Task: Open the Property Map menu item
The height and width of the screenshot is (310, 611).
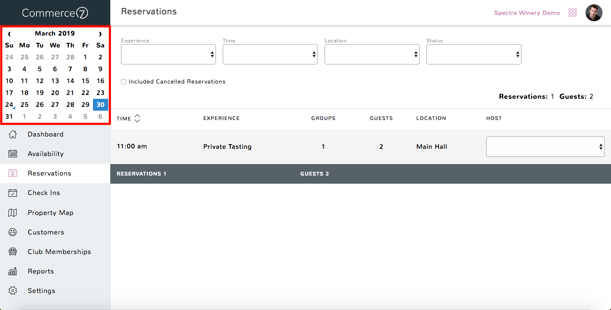Action: coord(55,213)
